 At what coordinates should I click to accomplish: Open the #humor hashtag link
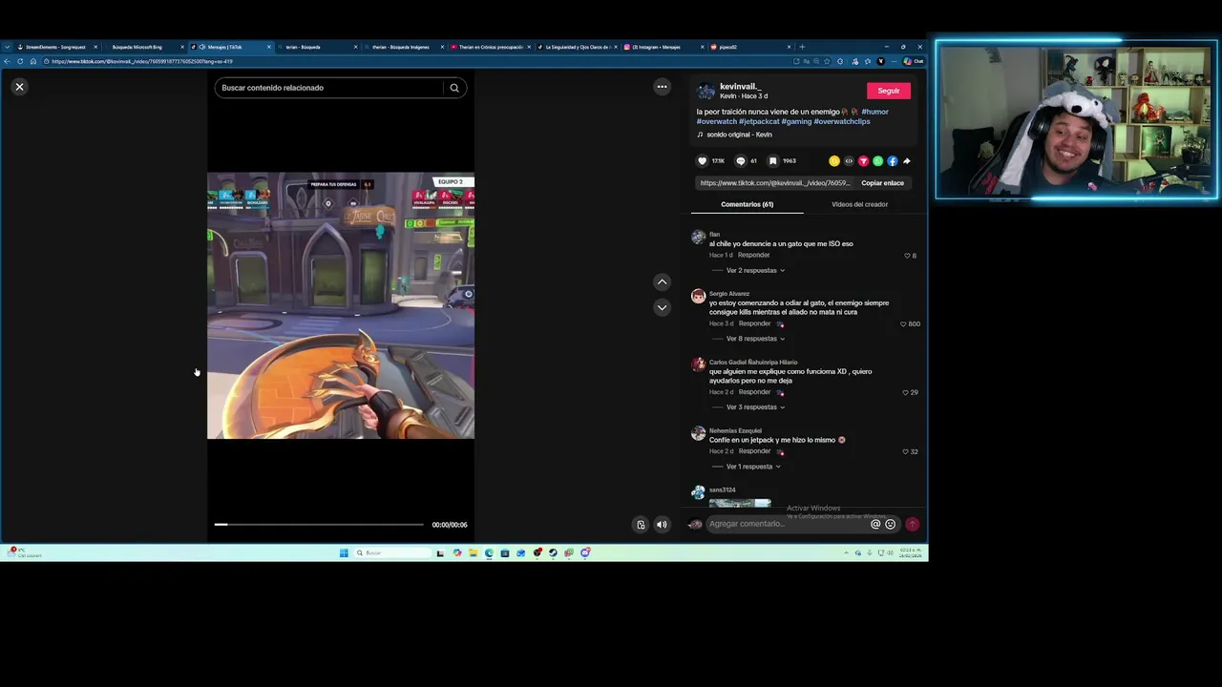874,112
